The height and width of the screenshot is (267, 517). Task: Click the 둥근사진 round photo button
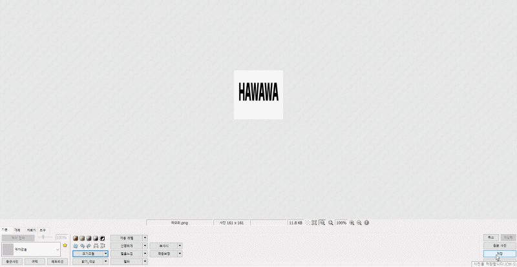pyautogui.click(x=12, y=261)
